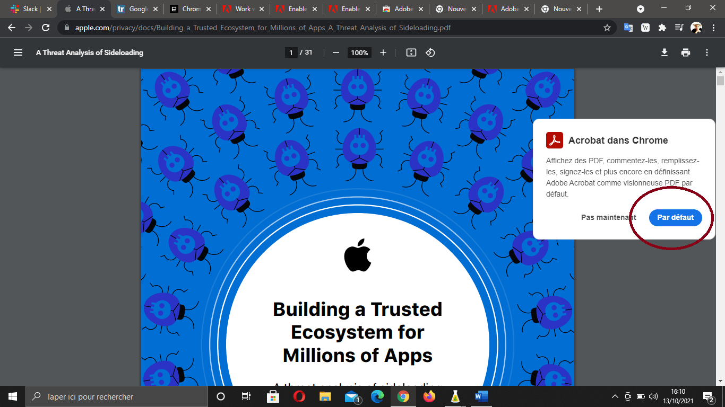
Task: Open the volume control in the tray
Action: [653, 396]
